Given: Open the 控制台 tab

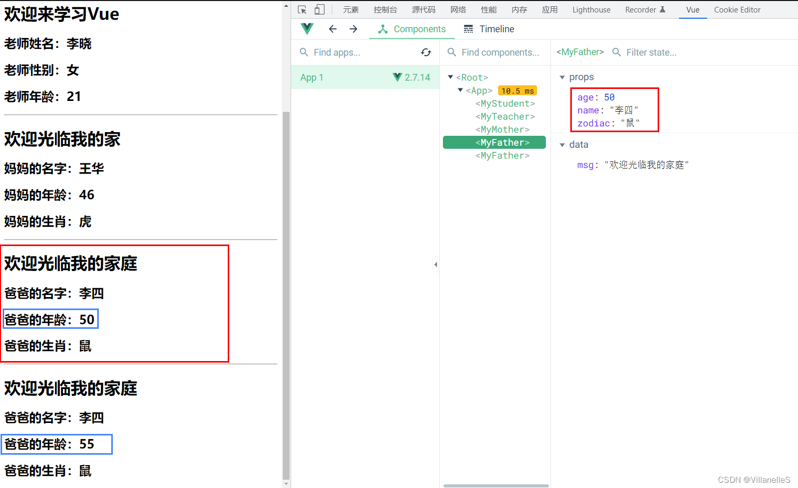Looking at the screenshot, I should coord(385,9).
